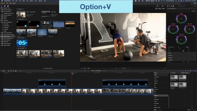Open the Titles and Generators sidebar
Image resolution: width=197 pixels, height=111 pixels.
(8, 6)
